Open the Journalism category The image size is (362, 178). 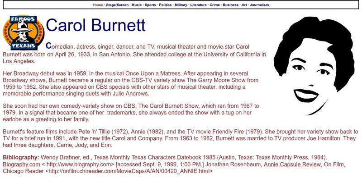[259, 5]
